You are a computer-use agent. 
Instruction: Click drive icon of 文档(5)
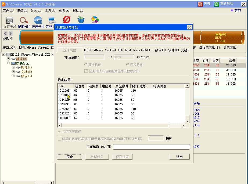[18, 72]
